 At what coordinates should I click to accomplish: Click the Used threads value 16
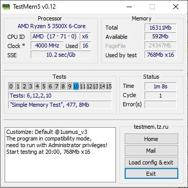click(85, 45)
